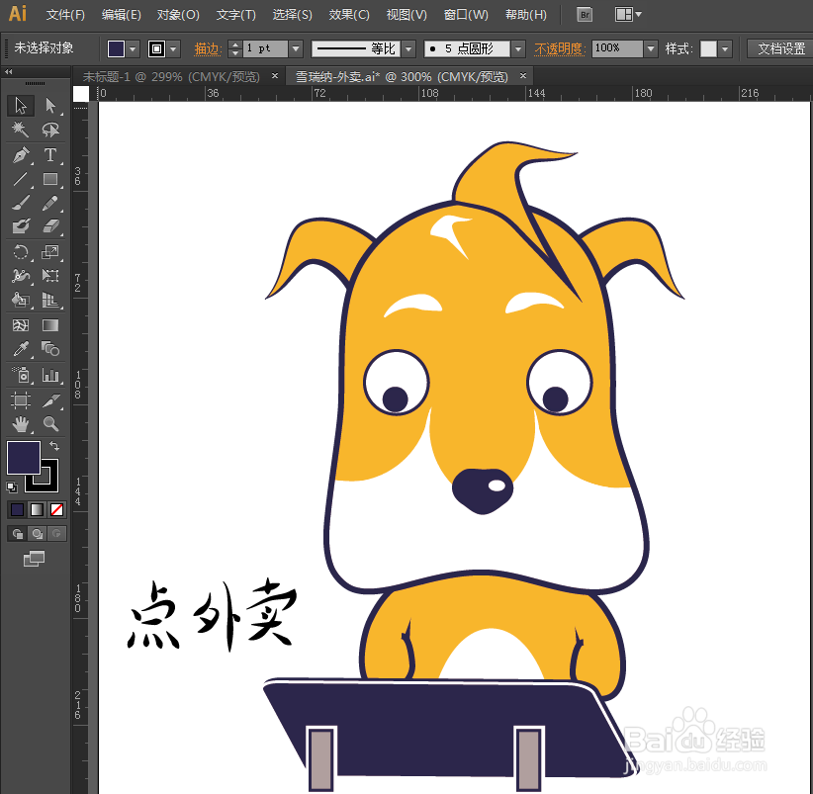The image size is (813, 794).
Task: Open the 窗口 menu
Action: 465,15
